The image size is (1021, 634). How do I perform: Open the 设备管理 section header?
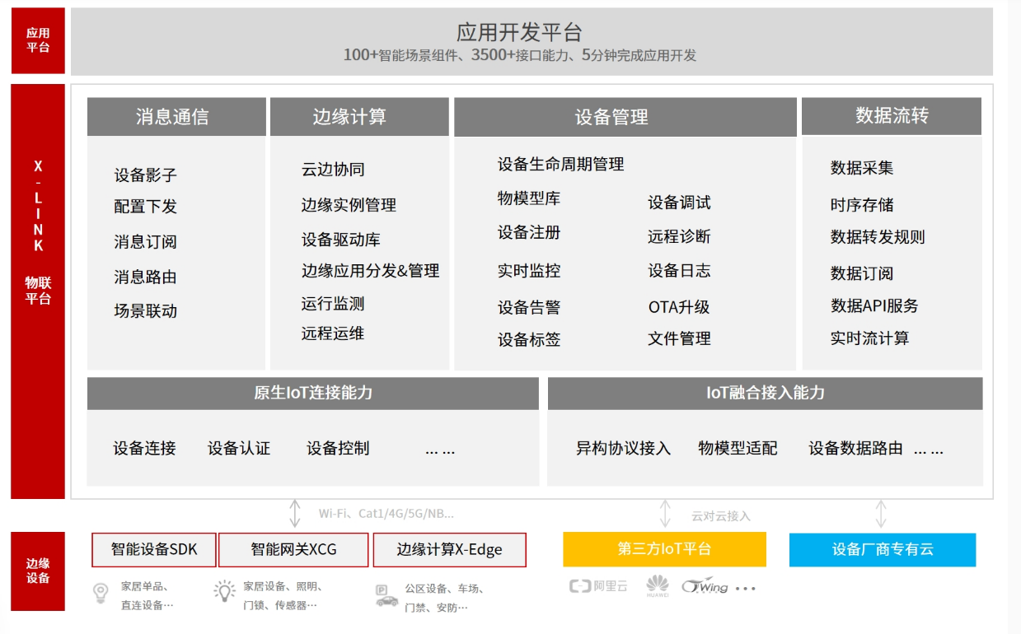[x=625, y=117]
